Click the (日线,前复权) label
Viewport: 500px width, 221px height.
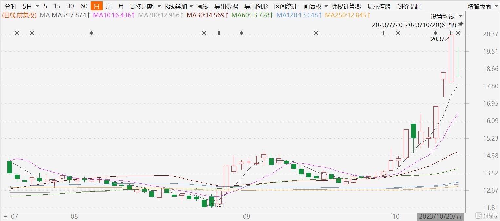[19, 15]
